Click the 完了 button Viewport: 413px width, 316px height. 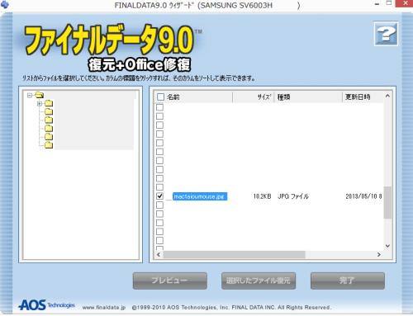pos(348,281)
